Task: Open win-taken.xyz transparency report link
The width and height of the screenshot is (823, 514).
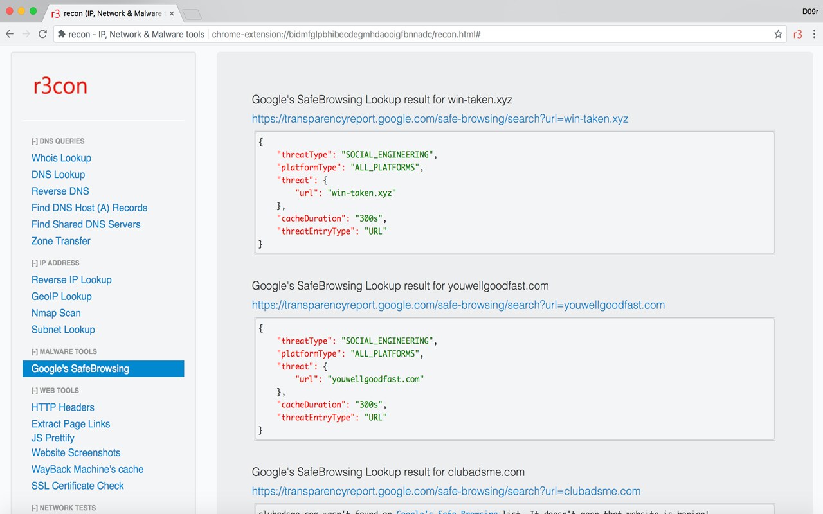Action: click(440, 119)
